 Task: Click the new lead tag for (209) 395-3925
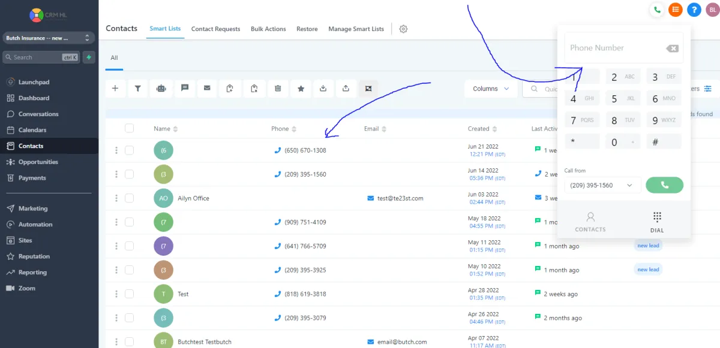(x=648, y=270)
